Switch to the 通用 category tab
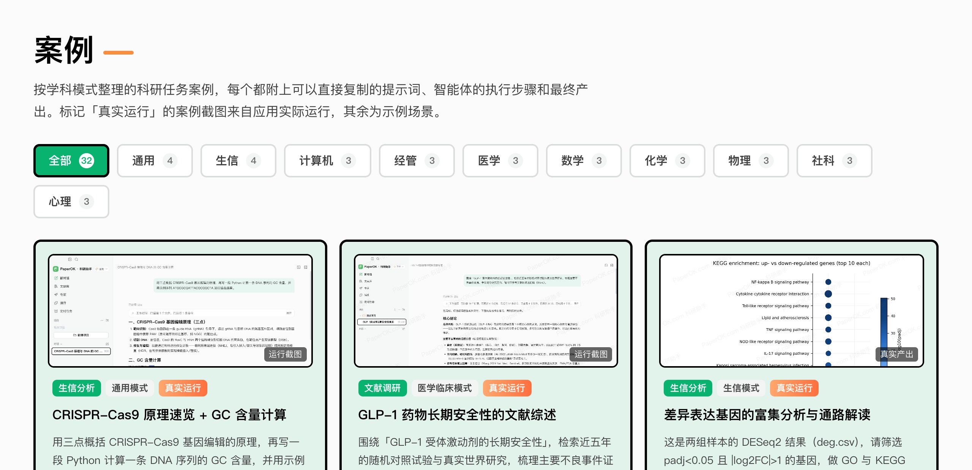This screenshot has width=972, height=470. click(155, 161)
